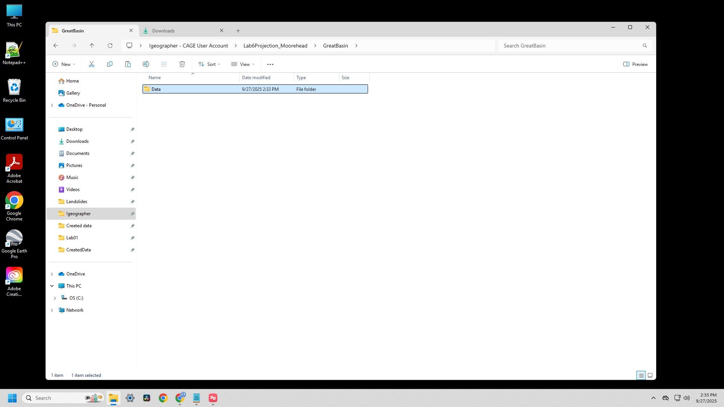Click the Delete trash can icon
Screen dimensions: 724x407
click(182, 64)
